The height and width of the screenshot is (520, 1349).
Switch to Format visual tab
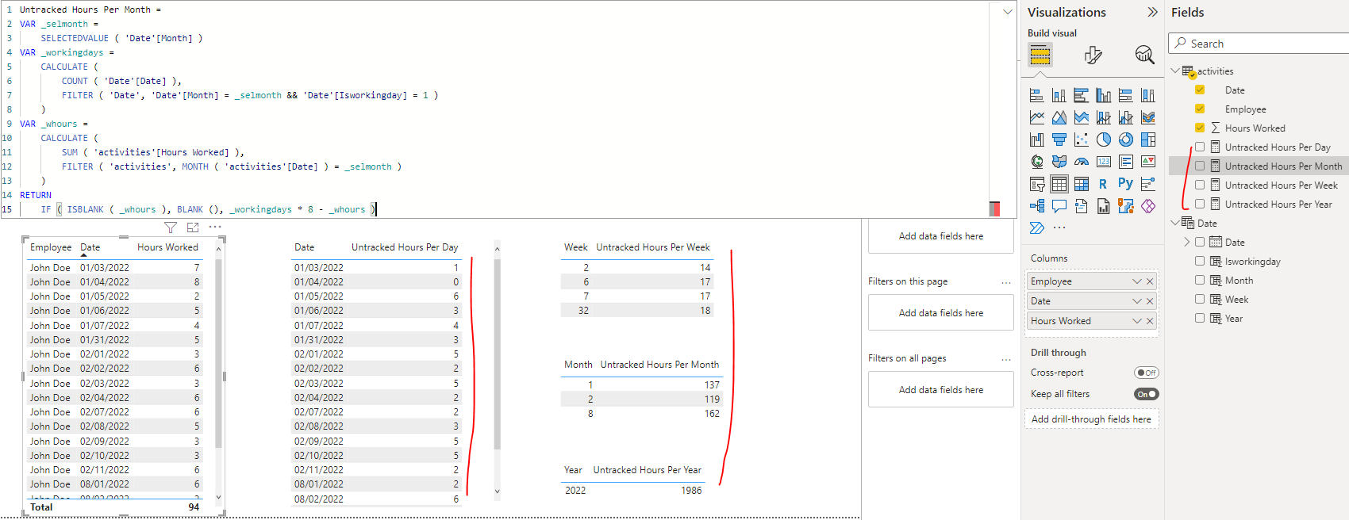(1093, 55)
